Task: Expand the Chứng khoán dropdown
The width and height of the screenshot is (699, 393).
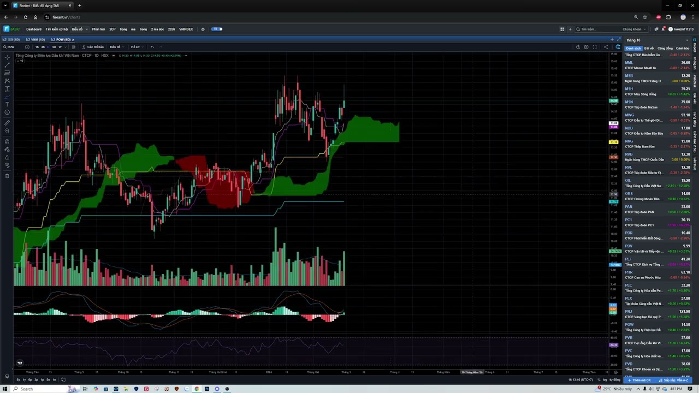Action: (634, 29)
